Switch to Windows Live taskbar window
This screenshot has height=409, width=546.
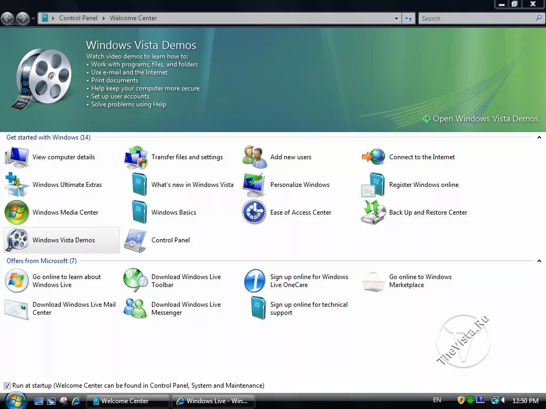tap(213, 401)
